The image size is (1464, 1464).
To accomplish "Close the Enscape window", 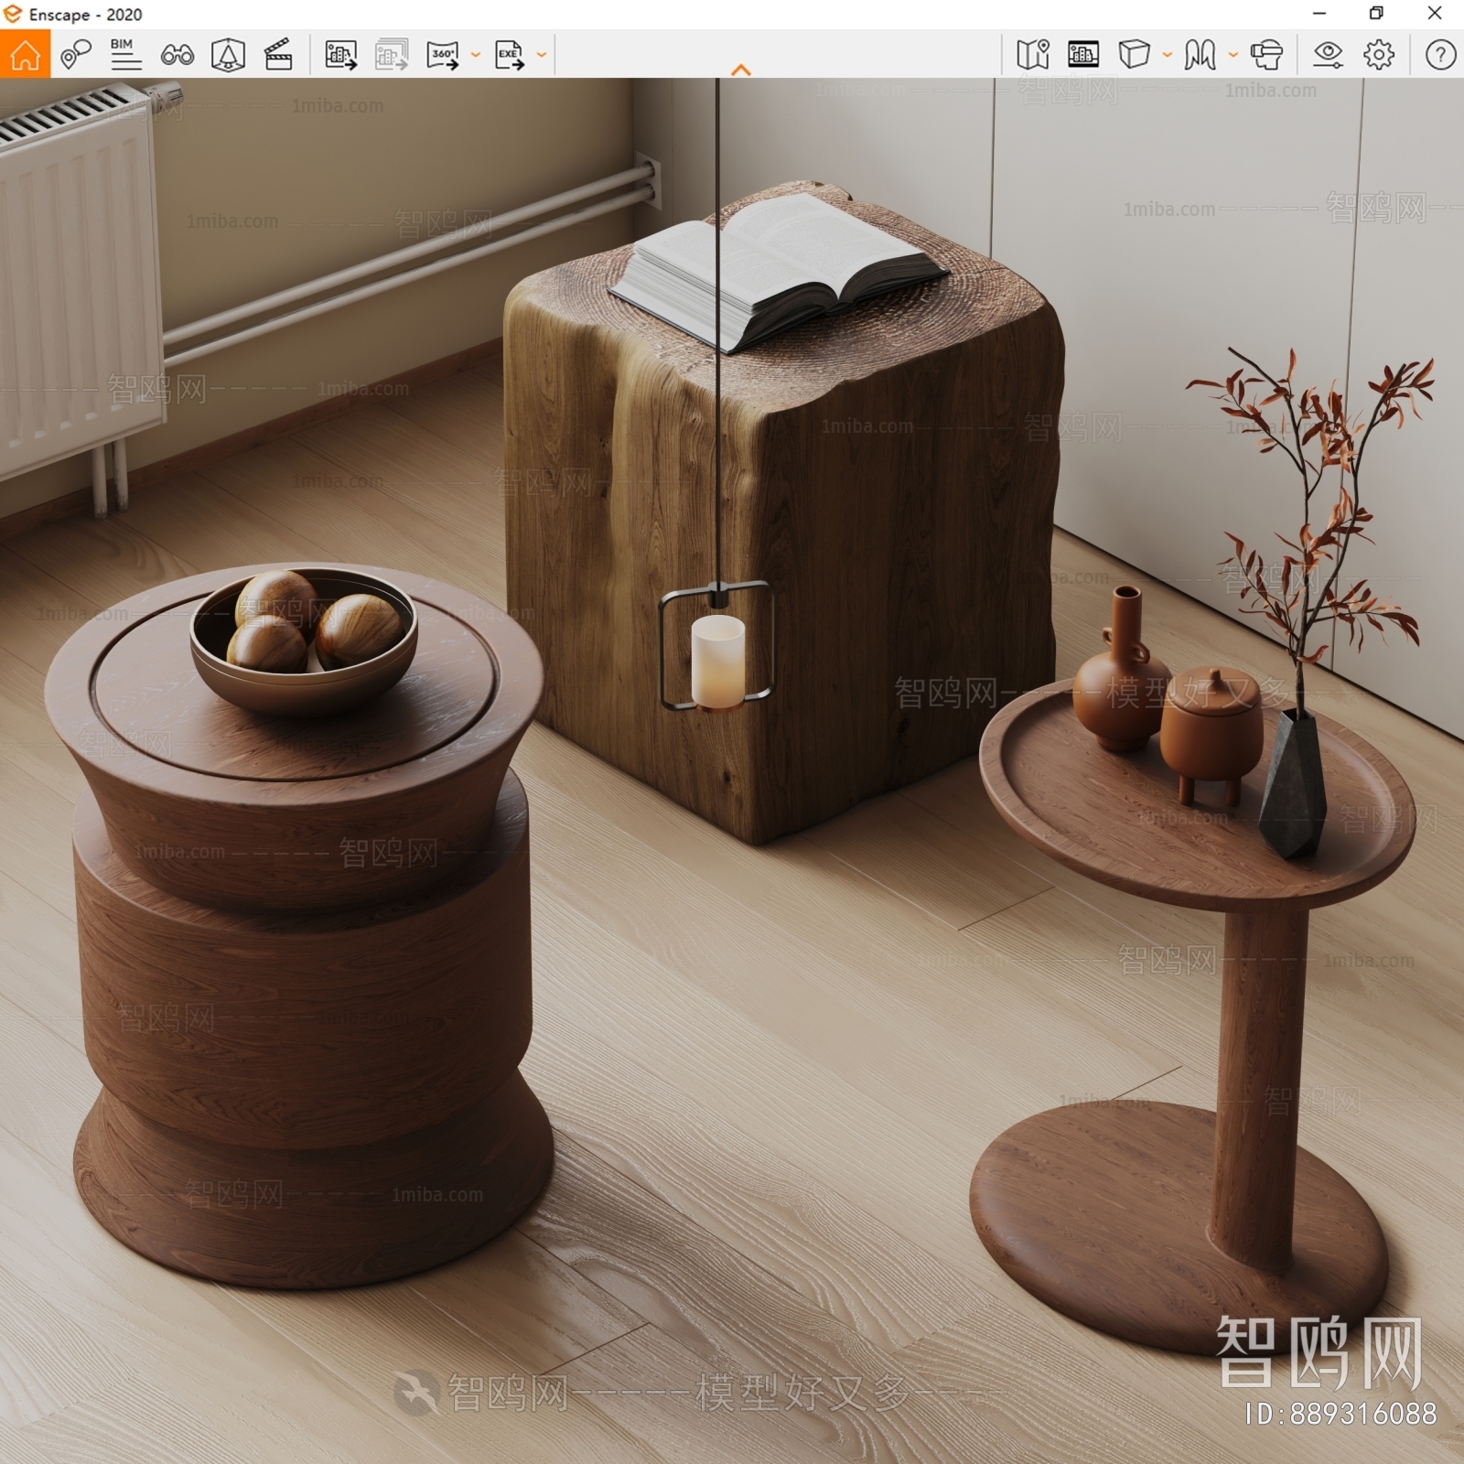I will click(x=1435, y=14).
